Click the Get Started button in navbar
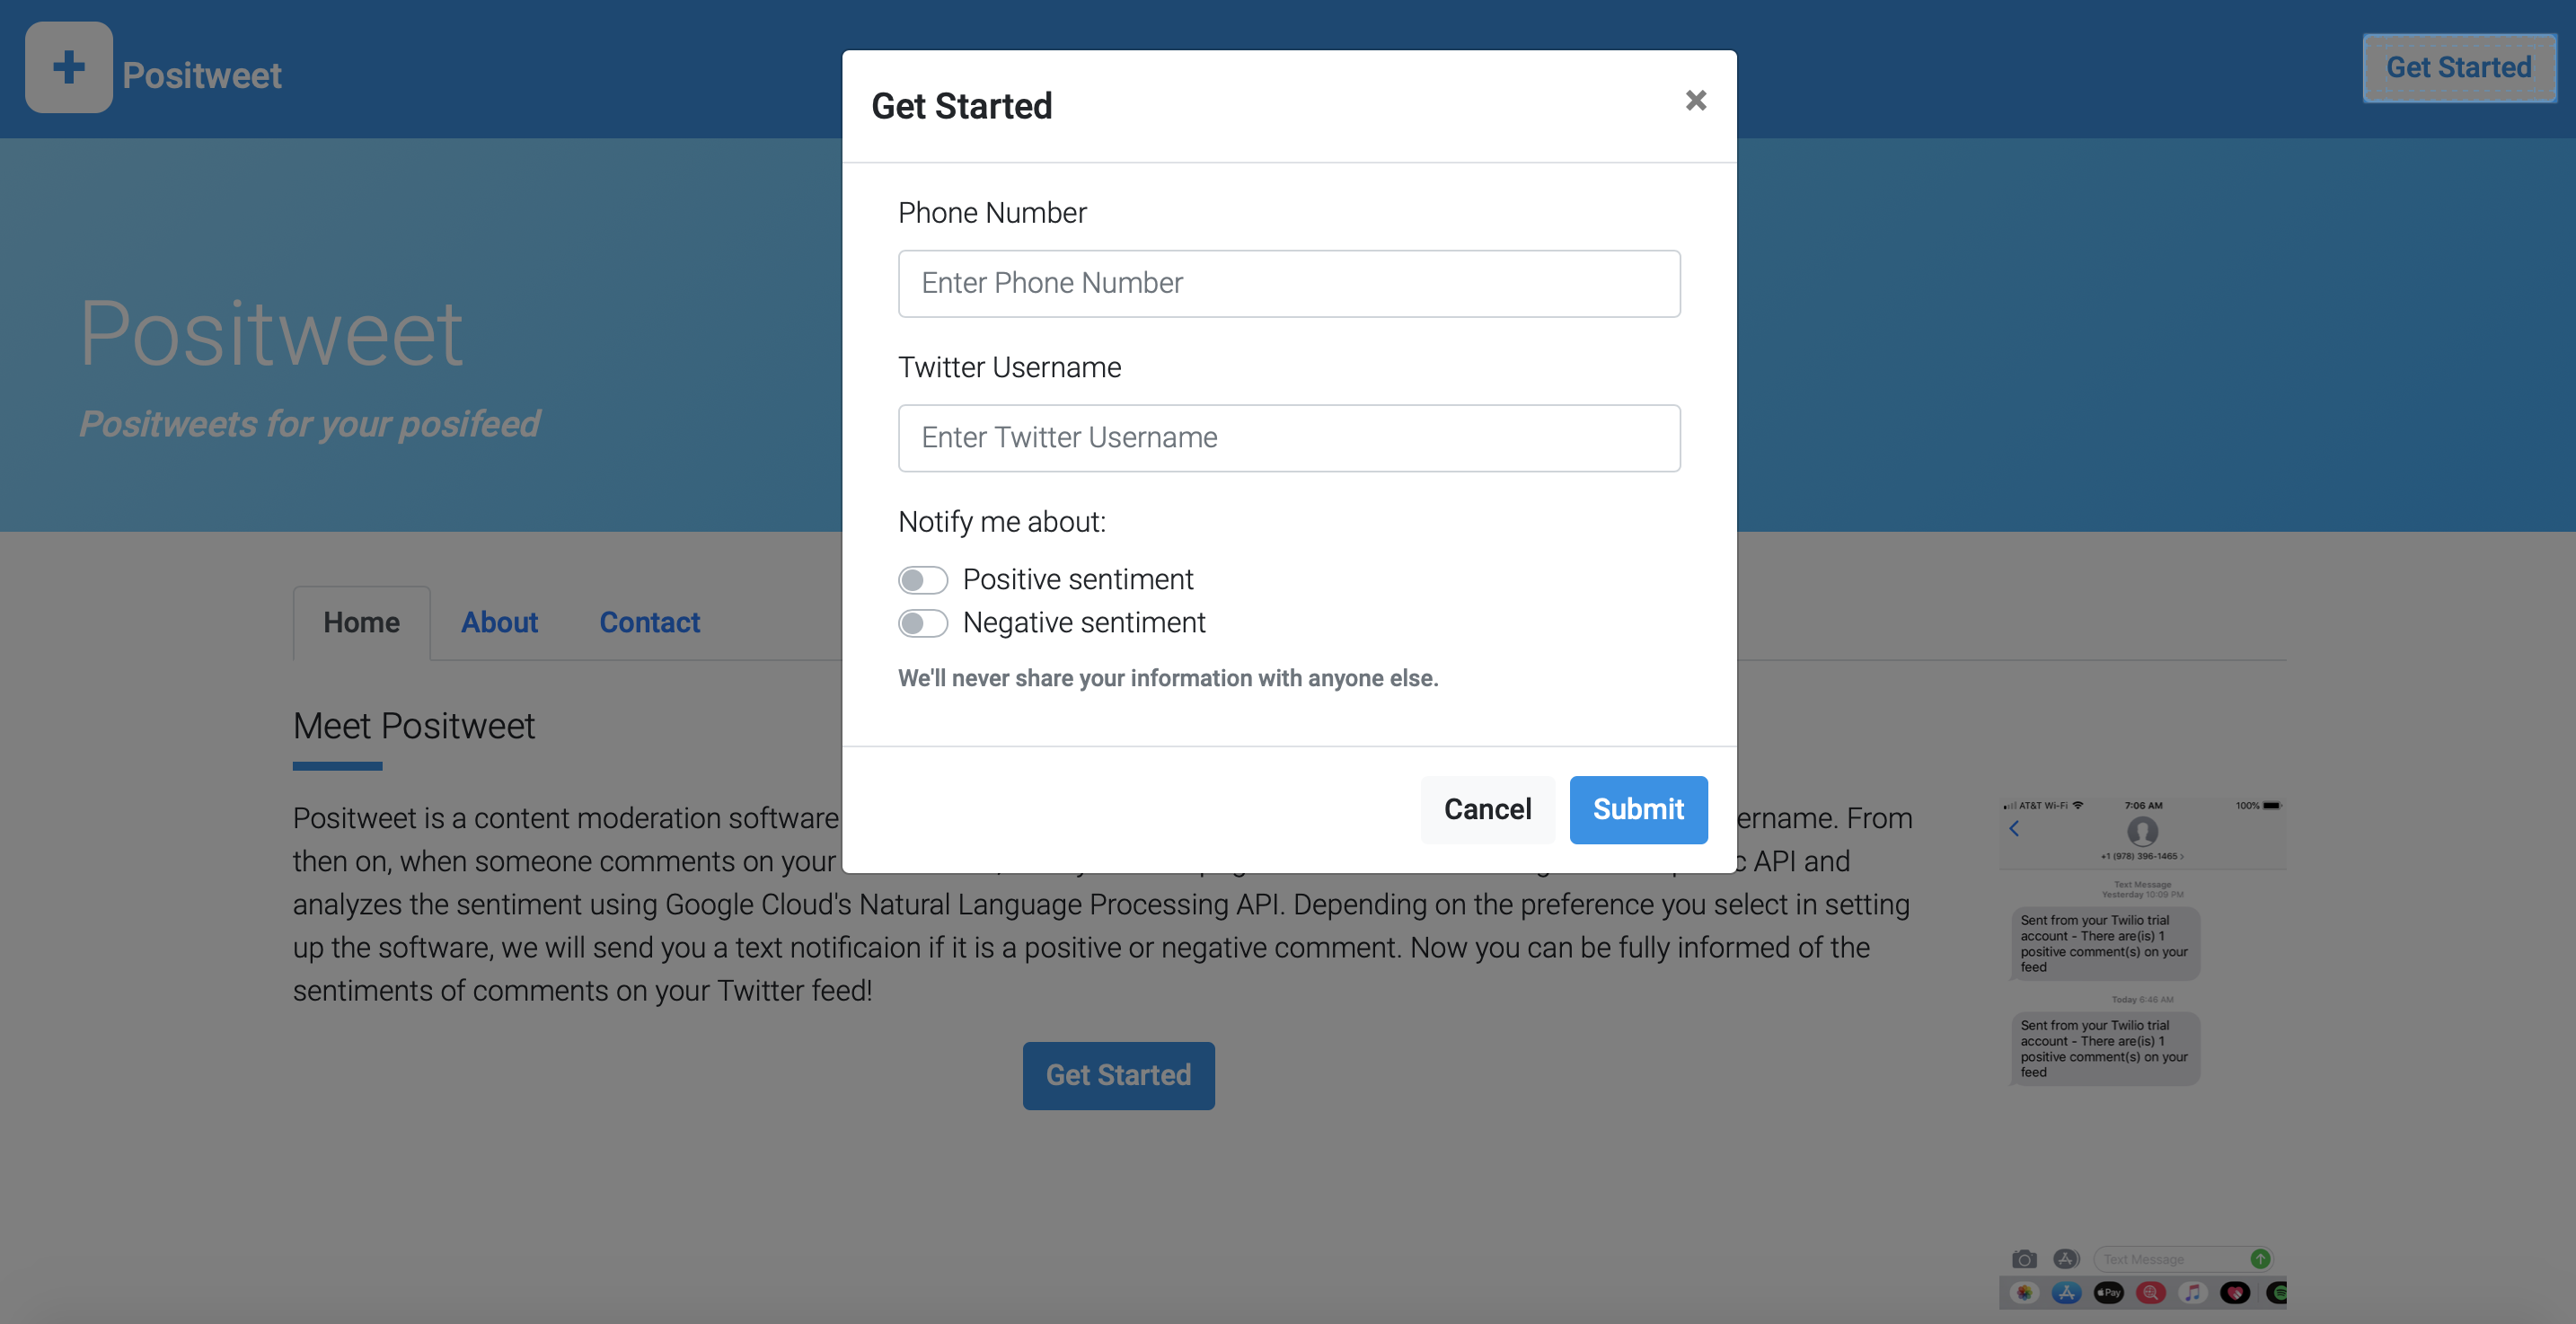This screenshot has height=1324, width=2576. click(x=2458, y=67)
